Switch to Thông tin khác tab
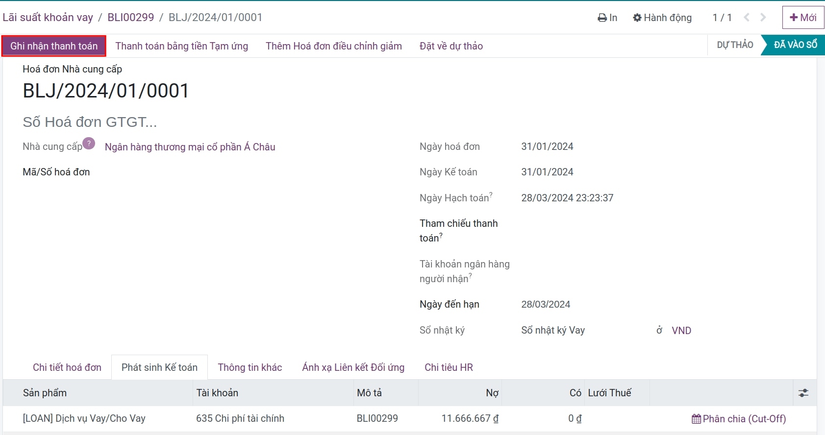This screenshot has height=435, width=825. coord(250,367)
